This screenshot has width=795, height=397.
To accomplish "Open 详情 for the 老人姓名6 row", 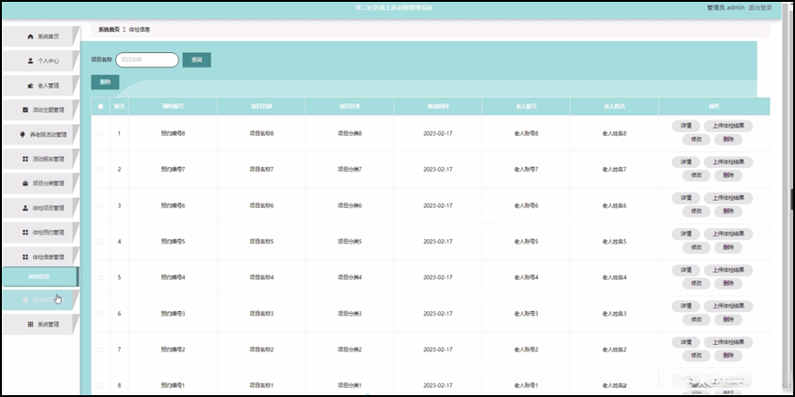I will click(x=685, y=198).
